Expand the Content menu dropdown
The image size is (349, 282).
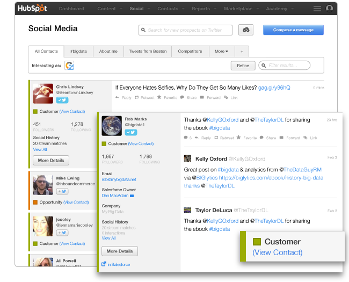(x=121, y=9)
